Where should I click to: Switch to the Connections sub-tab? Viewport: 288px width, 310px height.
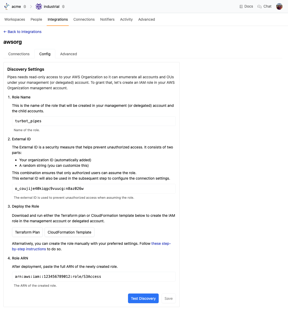point(19,54)
